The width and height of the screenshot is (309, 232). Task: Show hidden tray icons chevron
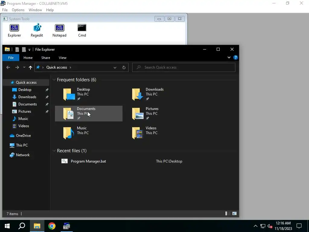(255, 226)
